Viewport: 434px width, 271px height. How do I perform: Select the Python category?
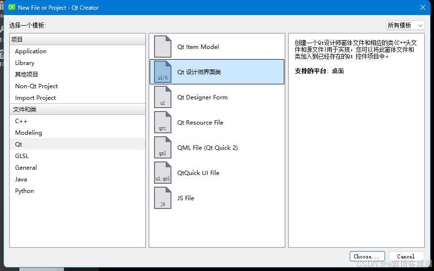pos(77,191)
